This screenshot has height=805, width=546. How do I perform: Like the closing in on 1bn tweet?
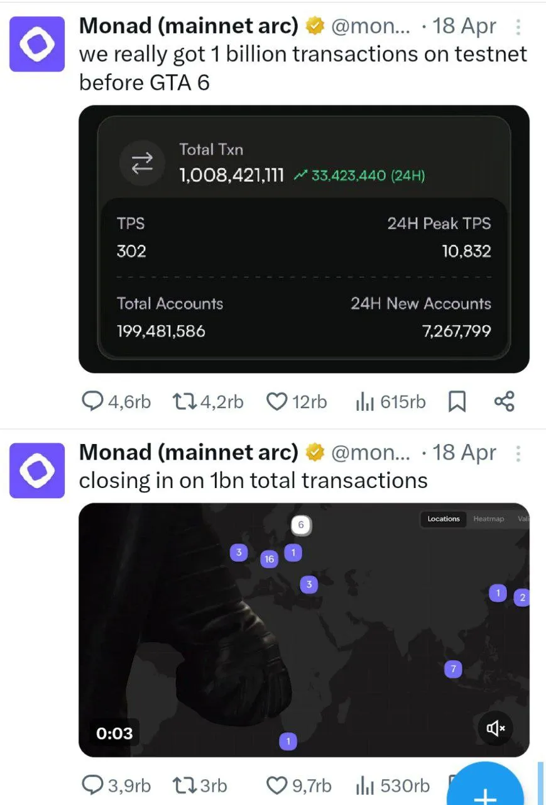tap(277, 785)
